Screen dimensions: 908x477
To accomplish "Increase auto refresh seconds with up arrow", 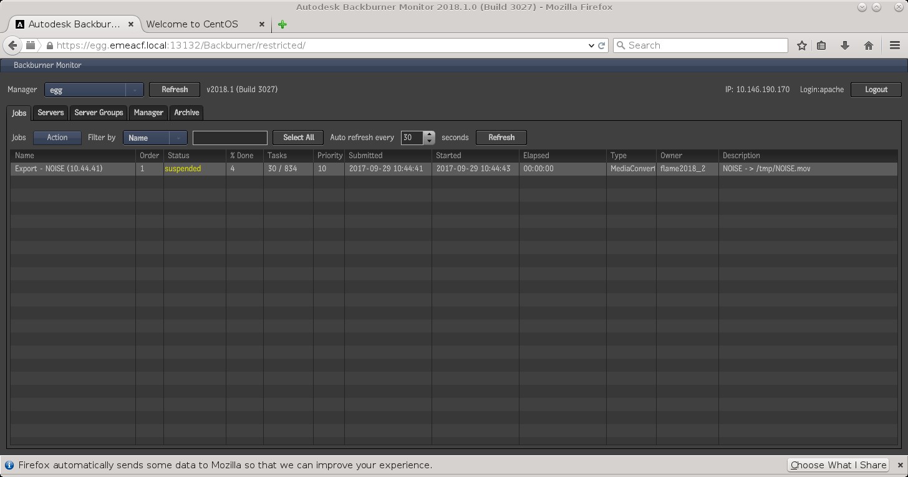I will 429,135.
